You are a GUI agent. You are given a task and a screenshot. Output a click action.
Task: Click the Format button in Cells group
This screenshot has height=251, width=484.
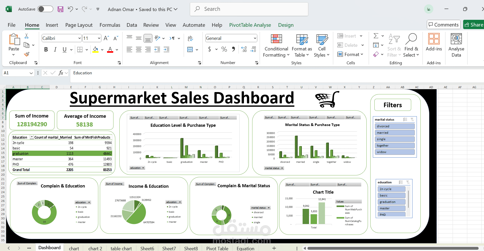click(x=350, y=54)
